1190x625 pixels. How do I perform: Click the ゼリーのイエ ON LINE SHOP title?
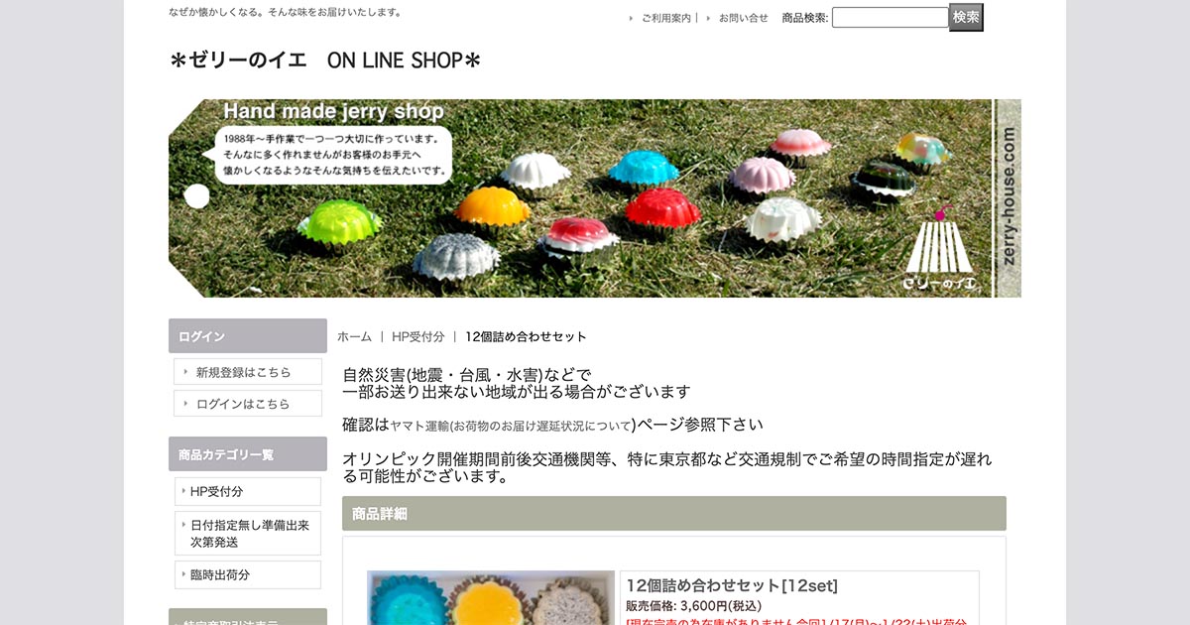(325, 61)
